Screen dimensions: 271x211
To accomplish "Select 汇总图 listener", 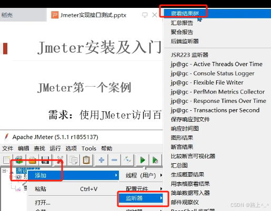I will 217,165.
